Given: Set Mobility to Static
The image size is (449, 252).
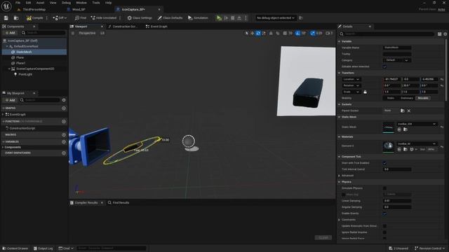Looking at the screenshot, I should (x=390, y=98).
